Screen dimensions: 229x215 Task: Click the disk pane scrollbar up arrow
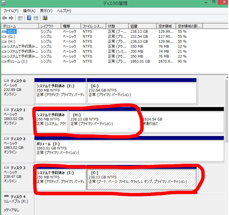click(227, 78)
